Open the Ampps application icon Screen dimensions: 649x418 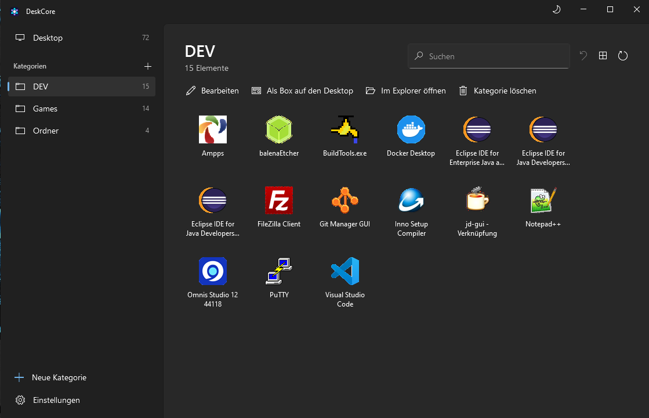coord(213,129)
